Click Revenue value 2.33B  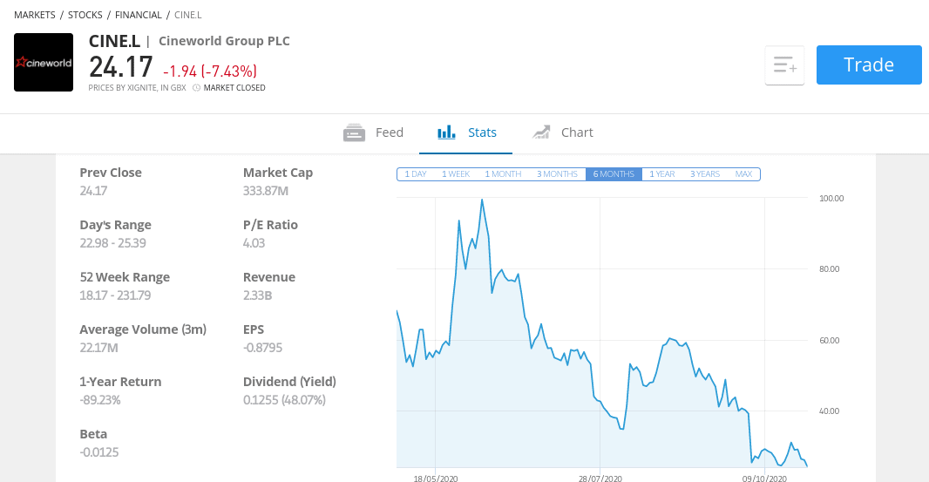pyautogui.click(x=257, y=295)
